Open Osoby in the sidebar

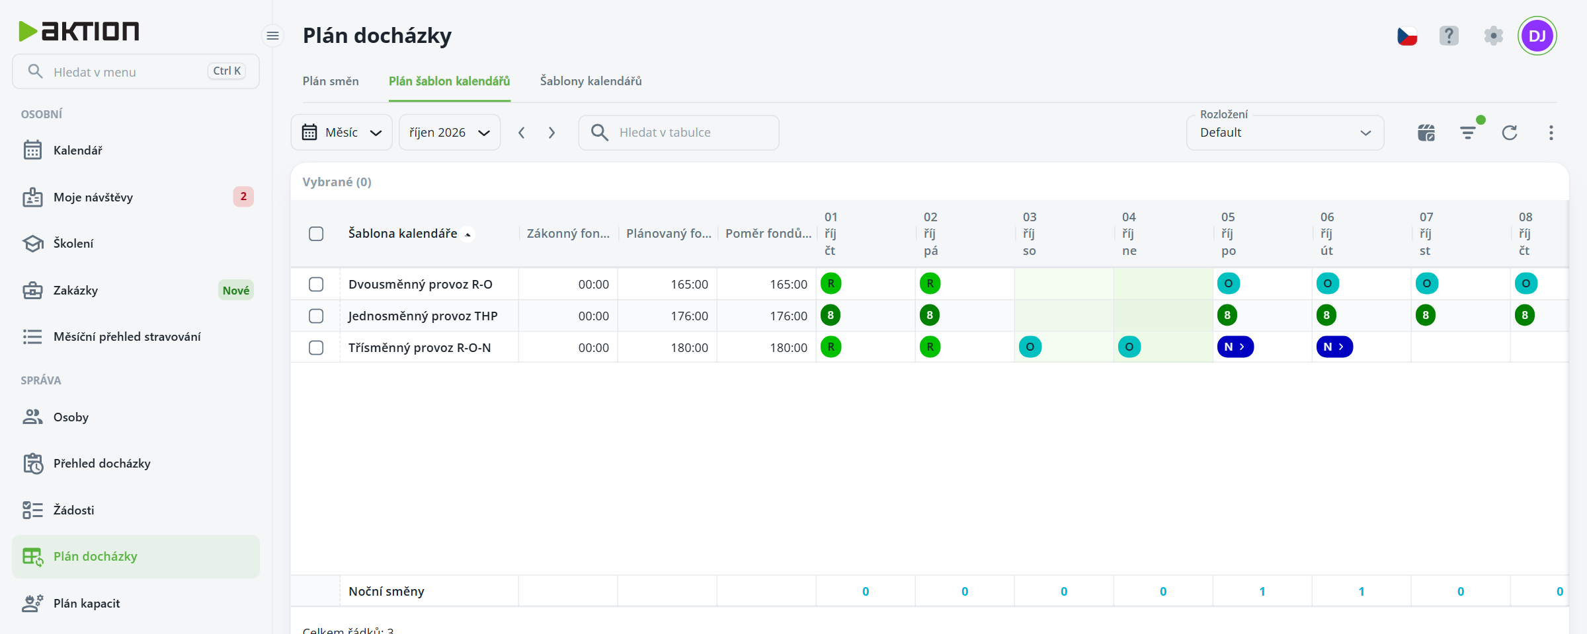point(136,417)
